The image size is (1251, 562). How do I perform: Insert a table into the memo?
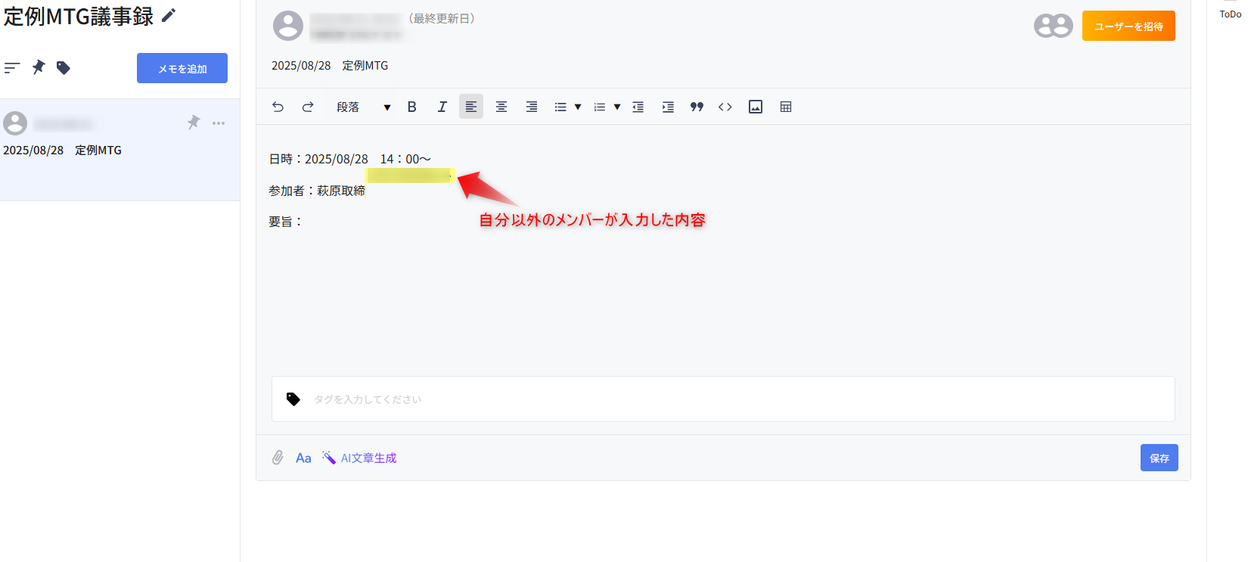point(786,107)
